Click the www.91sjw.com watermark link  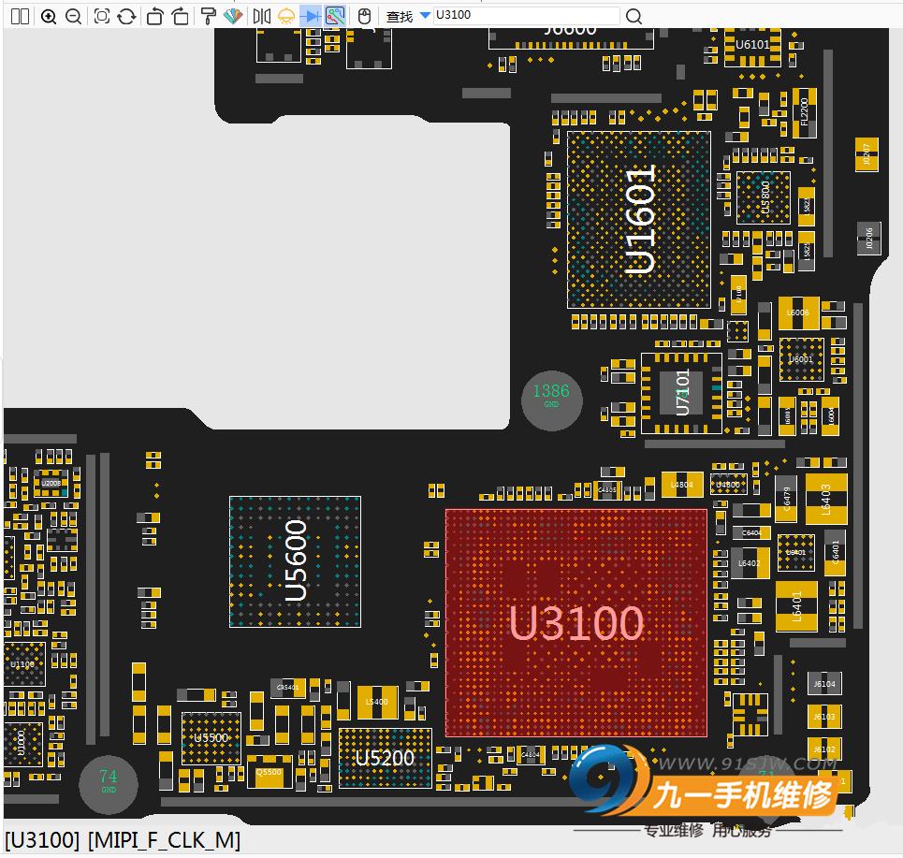point(749,764)
